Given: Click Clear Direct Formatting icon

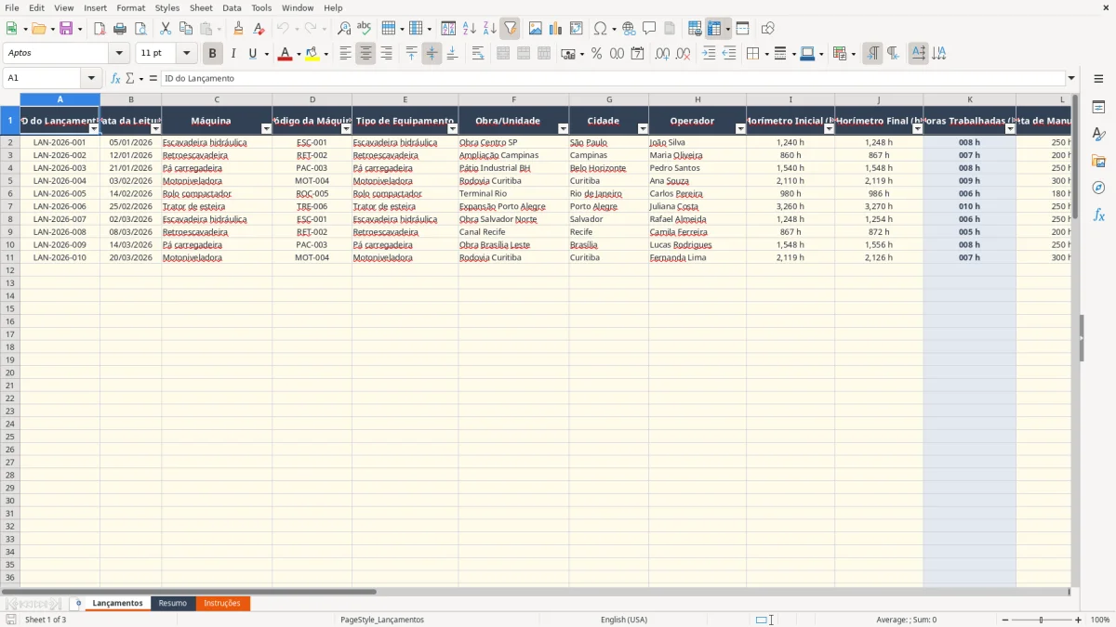Looking at the screenshot, I should pyautogui.click(x=259, y=29).
